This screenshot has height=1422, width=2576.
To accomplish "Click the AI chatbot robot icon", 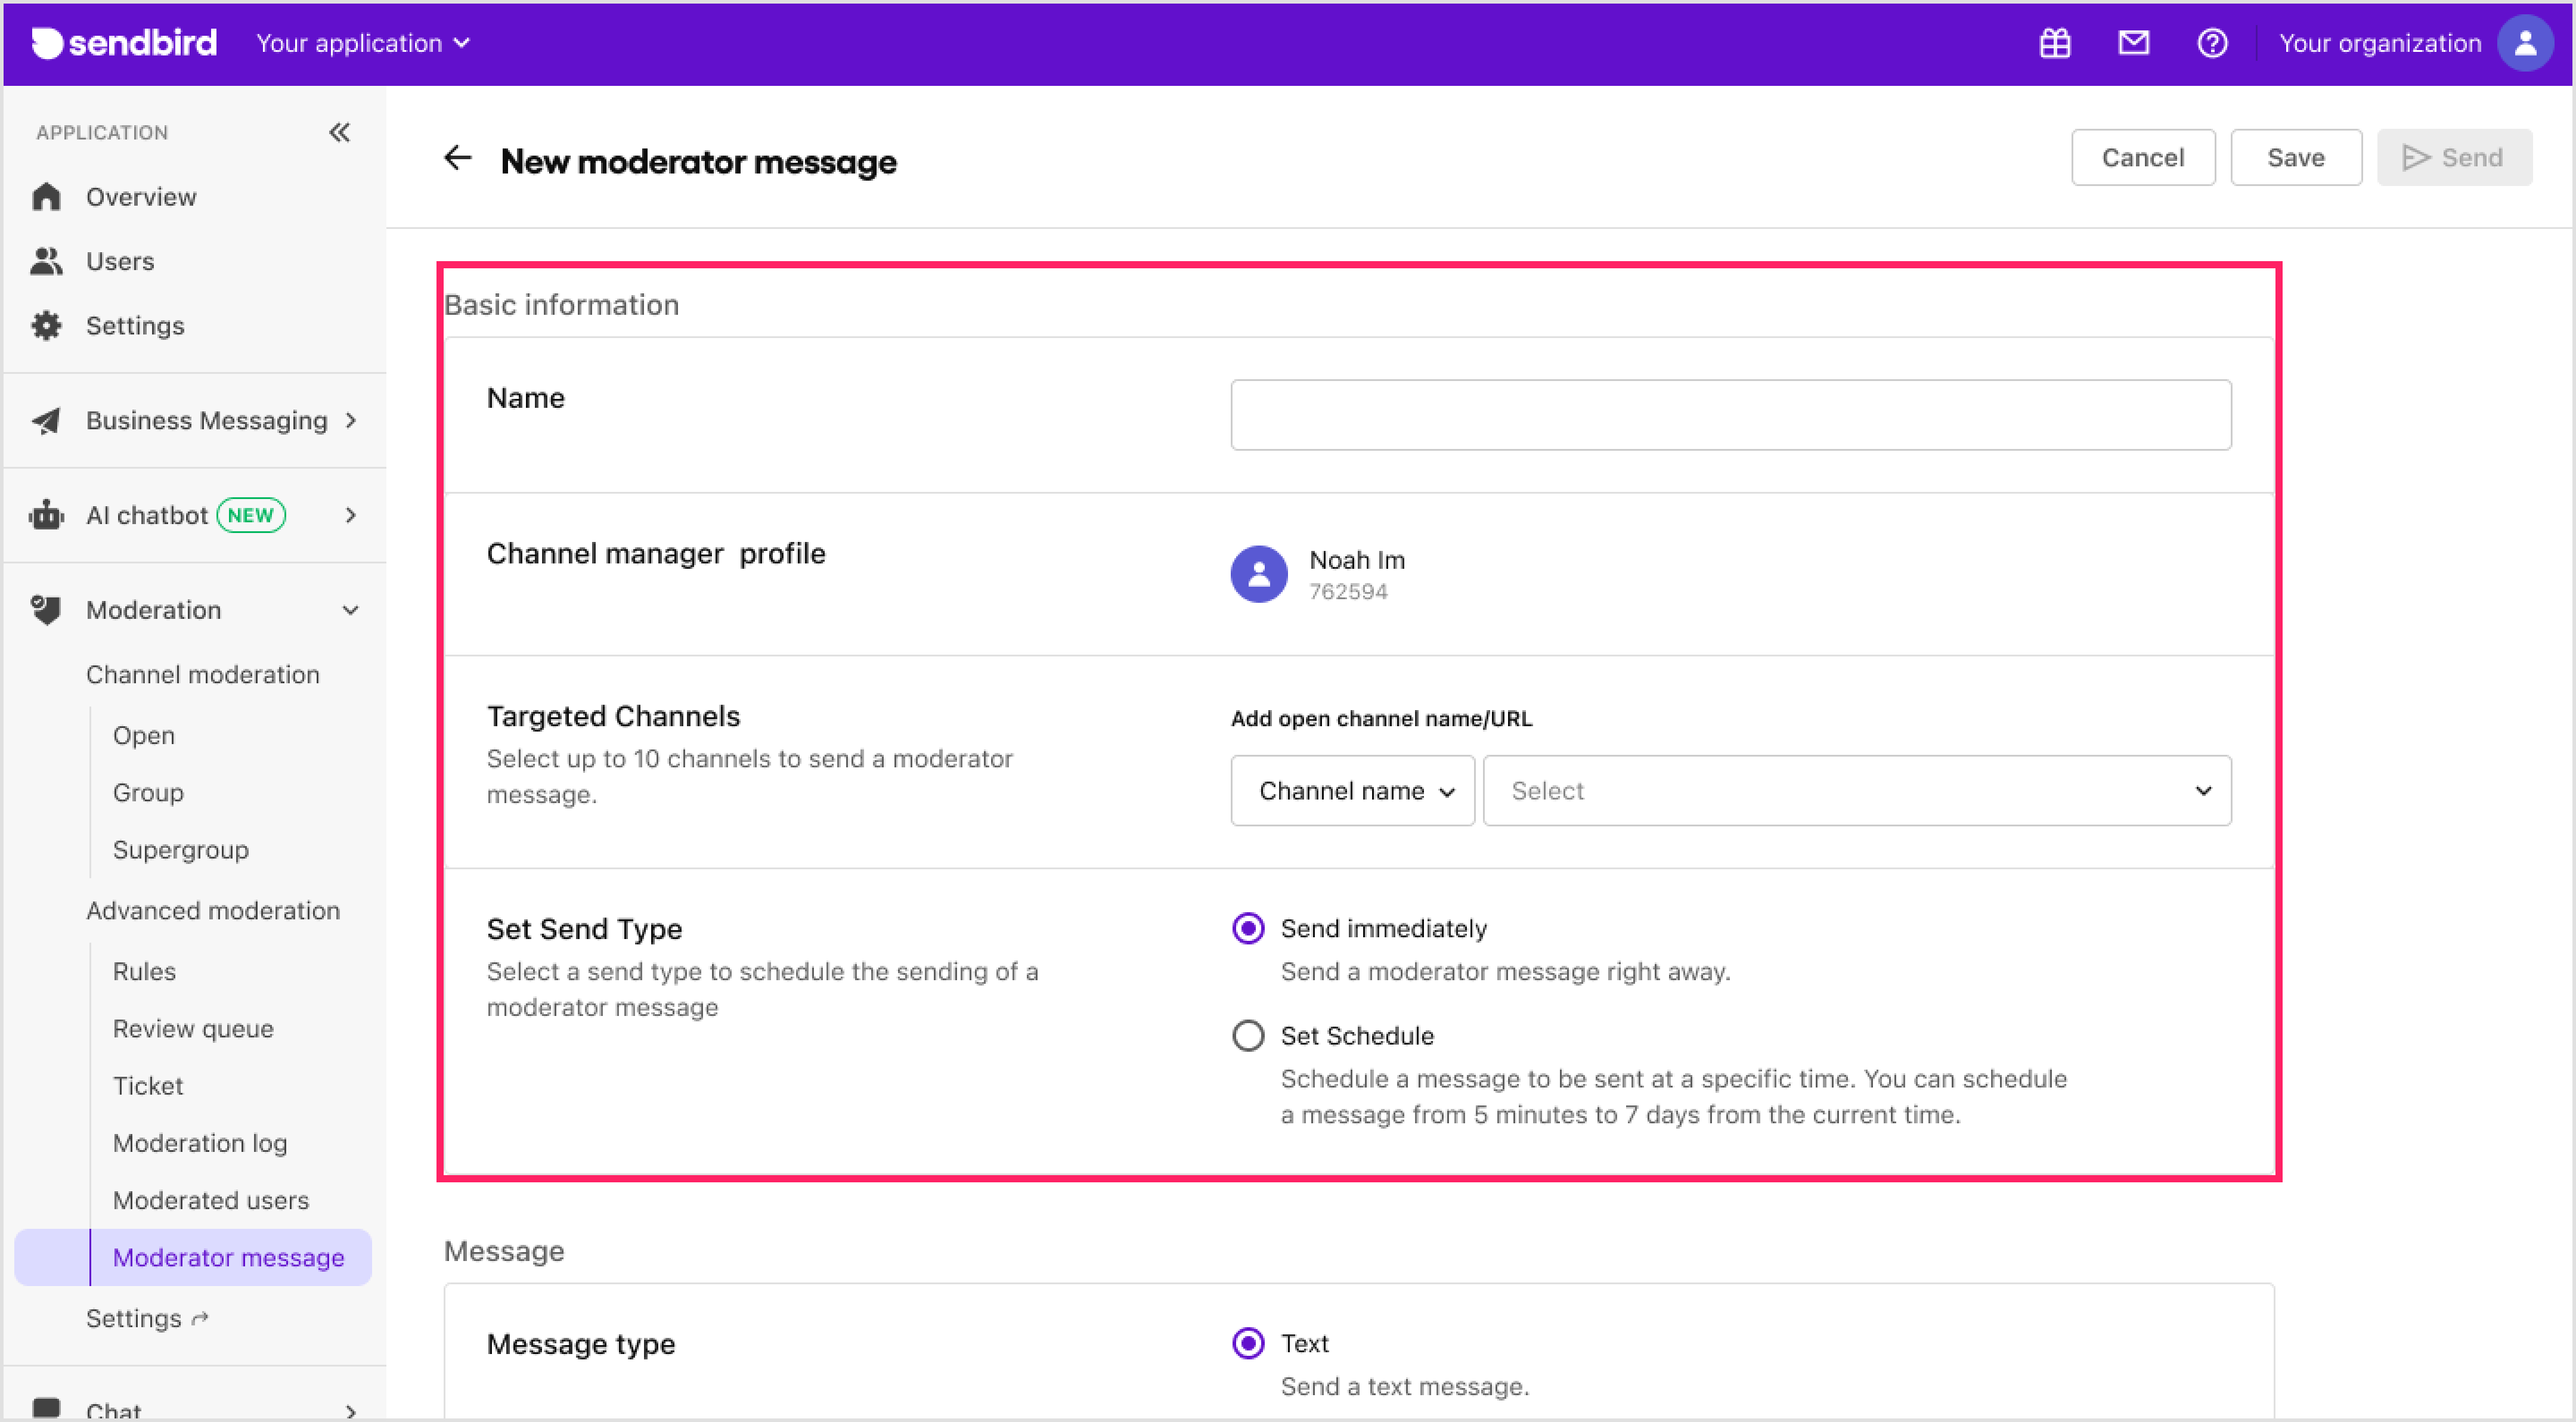I will [46, 514].
